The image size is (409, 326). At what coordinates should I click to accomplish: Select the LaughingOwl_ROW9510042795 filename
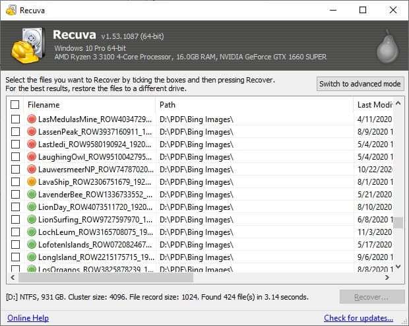click(x=95, y=157)
